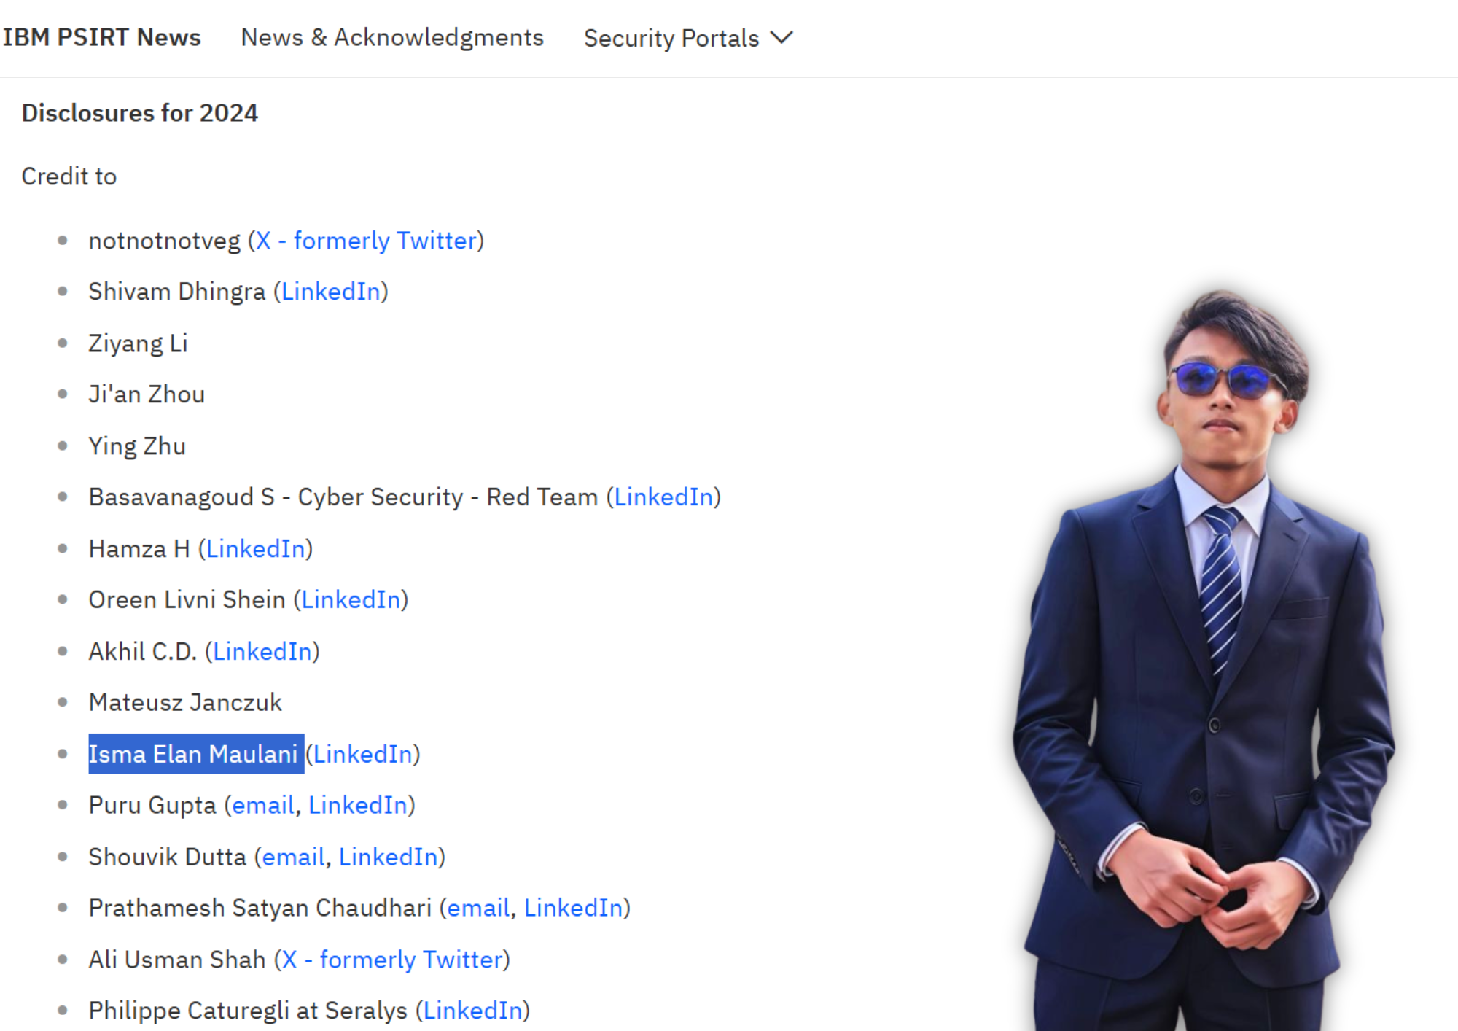Click the Security Portals chevron arrow
The image size is (1458, 1031).
point(781,37)
